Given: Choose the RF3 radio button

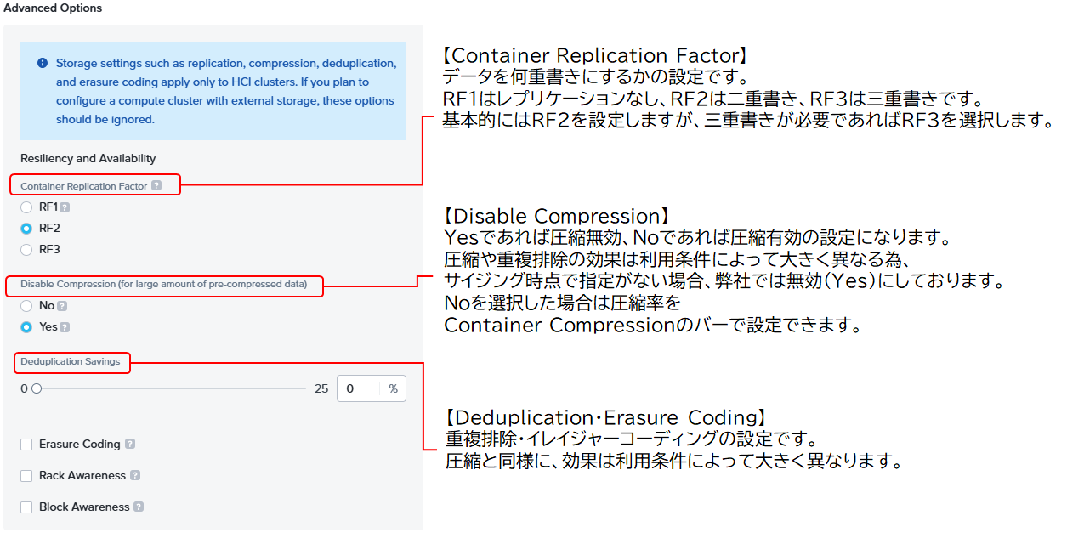Looking at the screenshot, I should pos(26,250).
